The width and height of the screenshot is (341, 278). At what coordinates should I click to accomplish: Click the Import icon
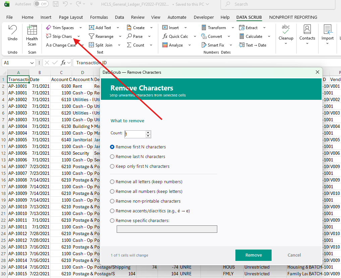(327, 30)
